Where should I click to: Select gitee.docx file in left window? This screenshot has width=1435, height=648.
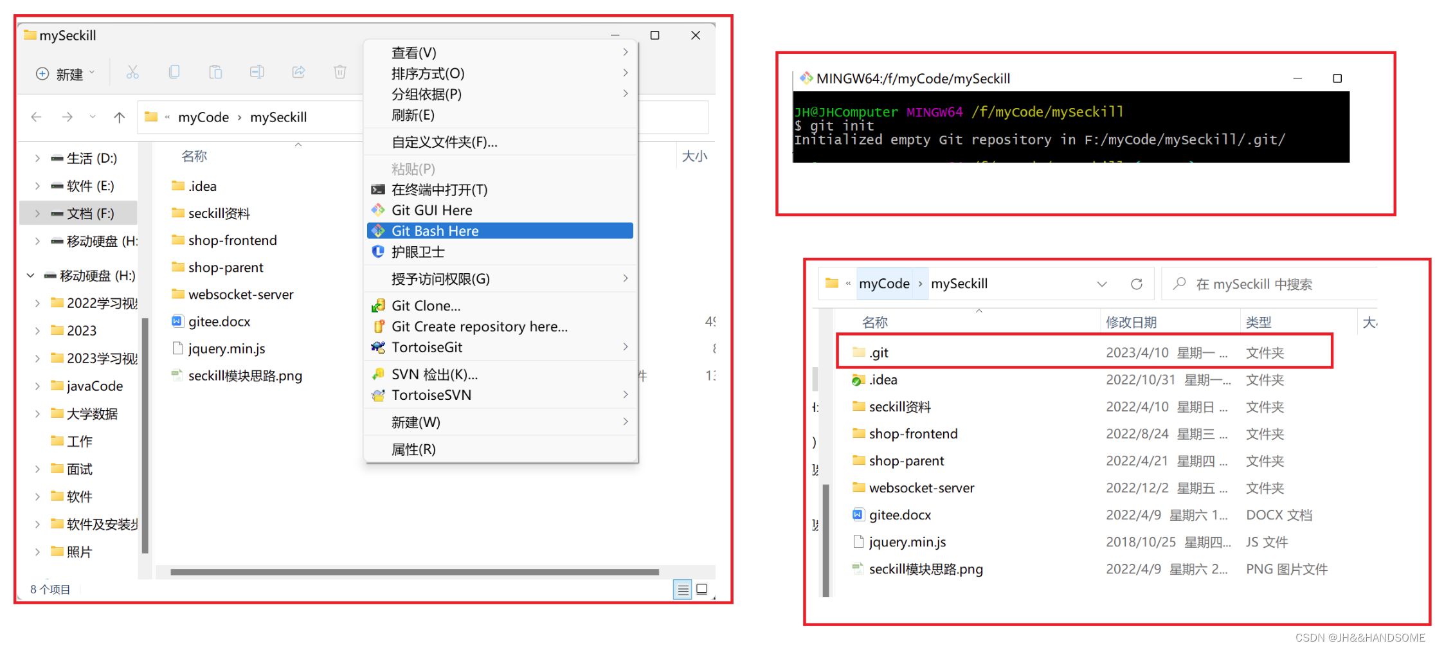[x=211, y=321]
